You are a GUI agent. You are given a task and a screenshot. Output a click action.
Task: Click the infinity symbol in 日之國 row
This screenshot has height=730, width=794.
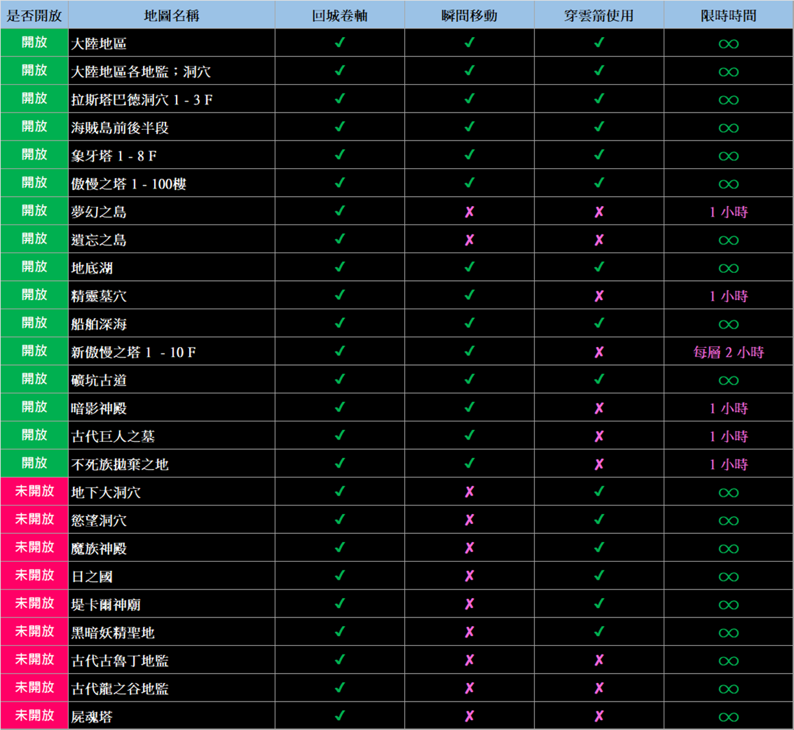(x=728, y=577)
